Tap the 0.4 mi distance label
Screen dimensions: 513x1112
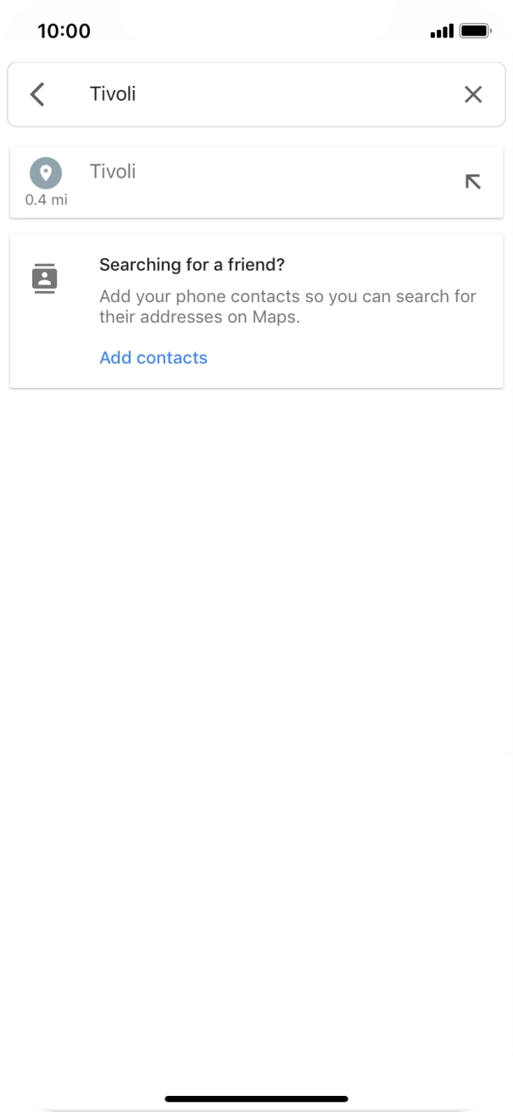46,200
